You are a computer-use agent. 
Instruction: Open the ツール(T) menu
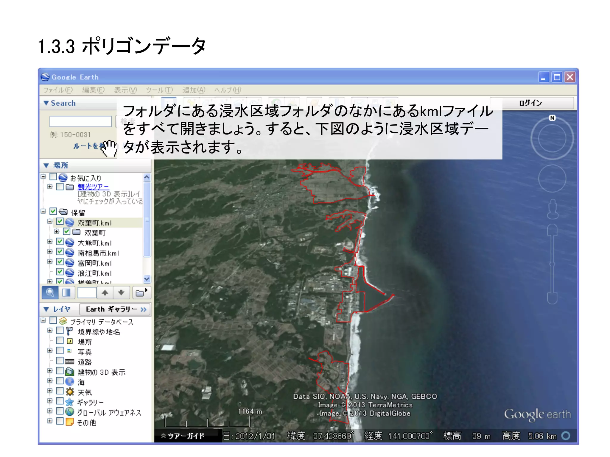(x=159, y=90)
